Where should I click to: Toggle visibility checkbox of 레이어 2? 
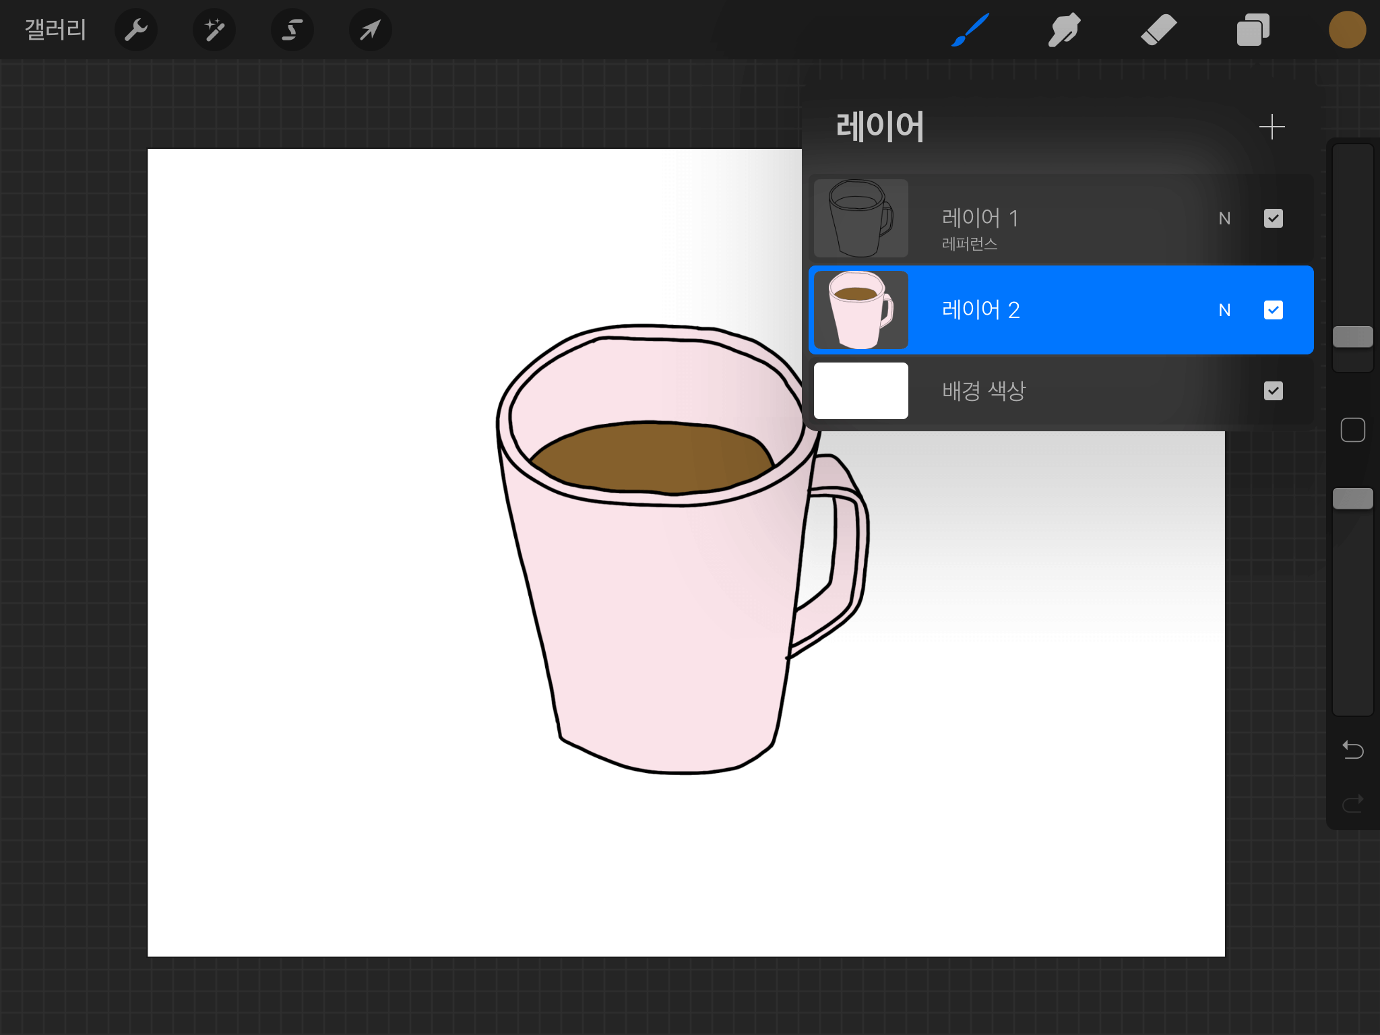(x=1273, y=310)
